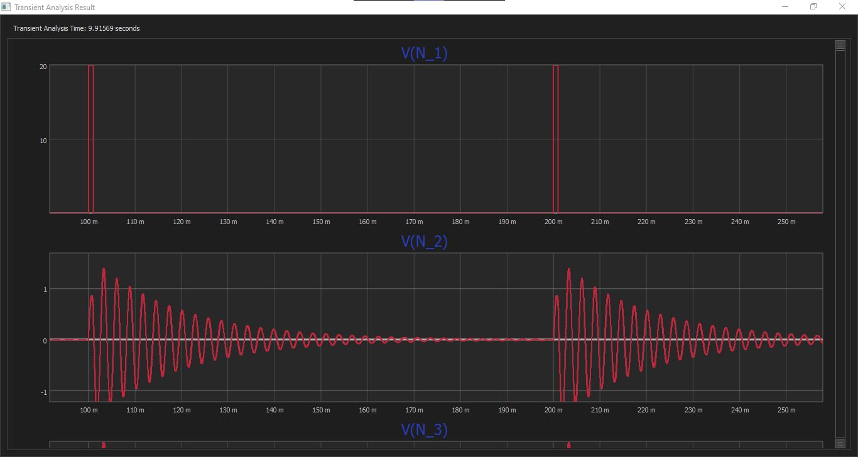Click the vertical scrollbar track beside the plots

(x=840, y=244)
